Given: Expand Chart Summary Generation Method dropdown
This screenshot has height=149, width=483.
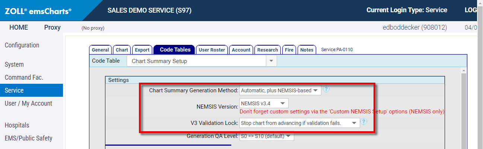Looking at the screenshot, I should 280,90.
